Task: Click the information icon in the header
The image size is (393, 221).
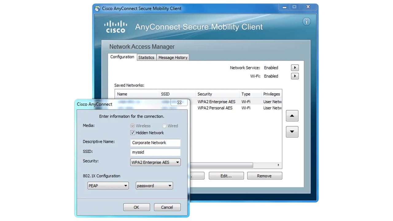Action: (x=306, y=21)
